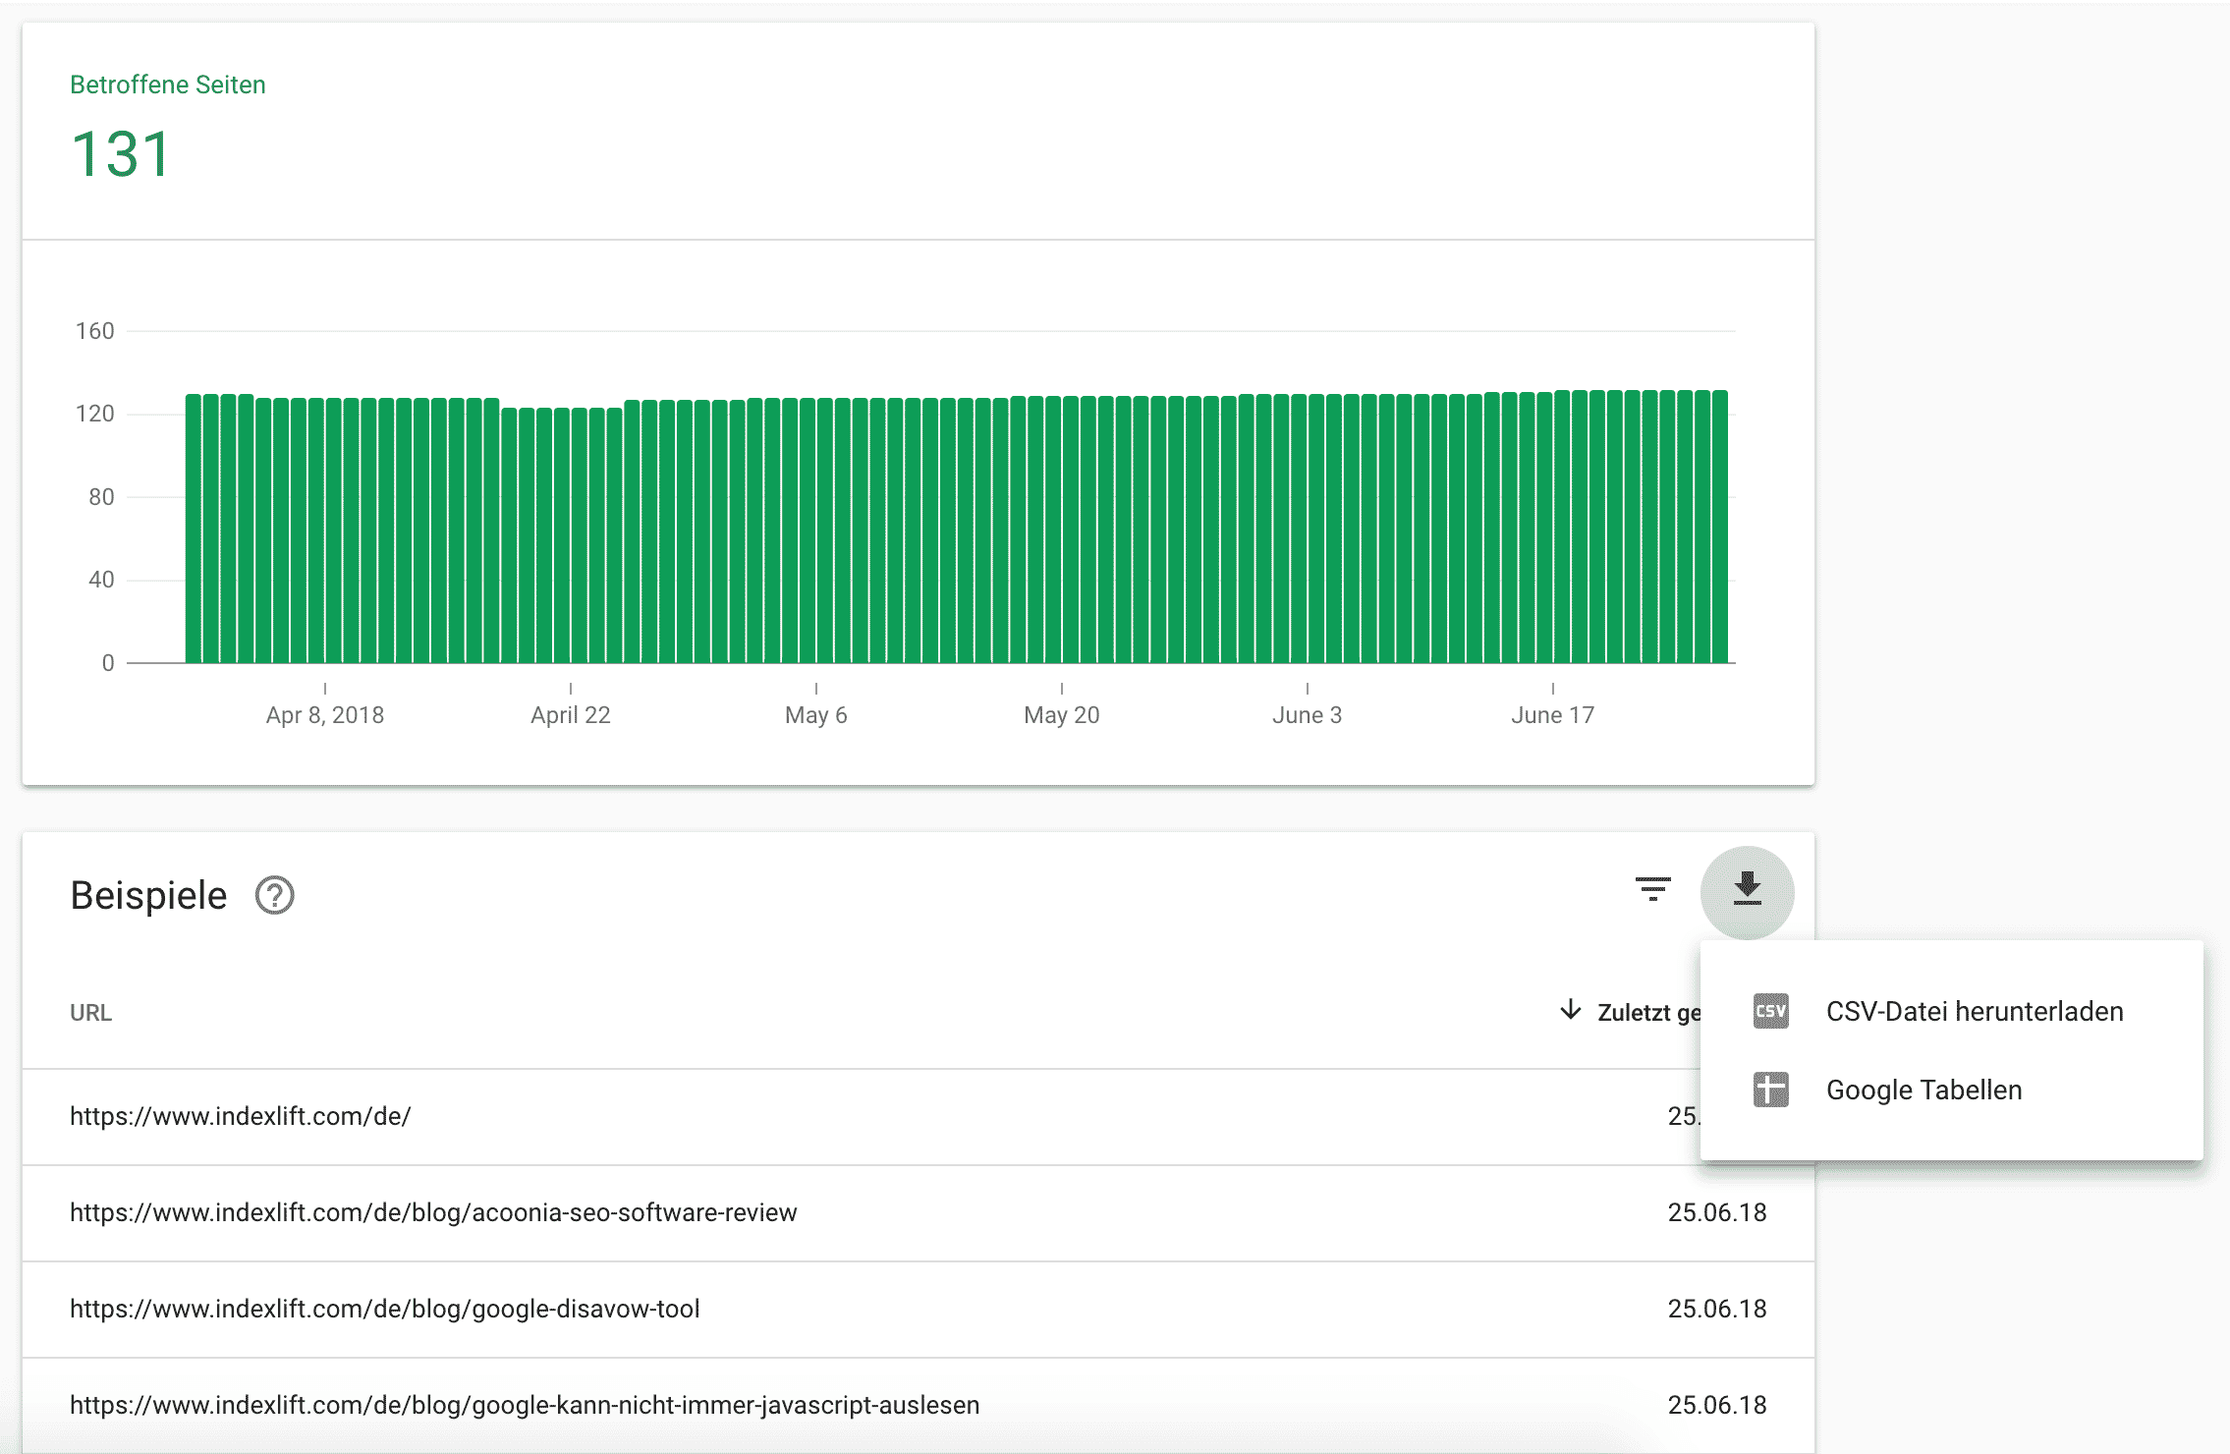Viewport: 2230px width, 1454px height.
Task: Click the CSV file icon
Action: (x=1770, y=1011)
